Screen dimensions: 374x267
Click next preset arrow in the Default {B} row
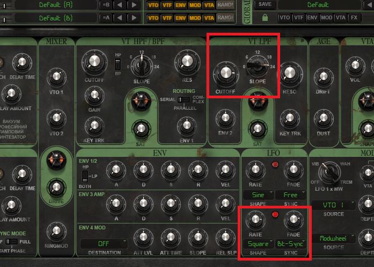(x=134, y=18)
